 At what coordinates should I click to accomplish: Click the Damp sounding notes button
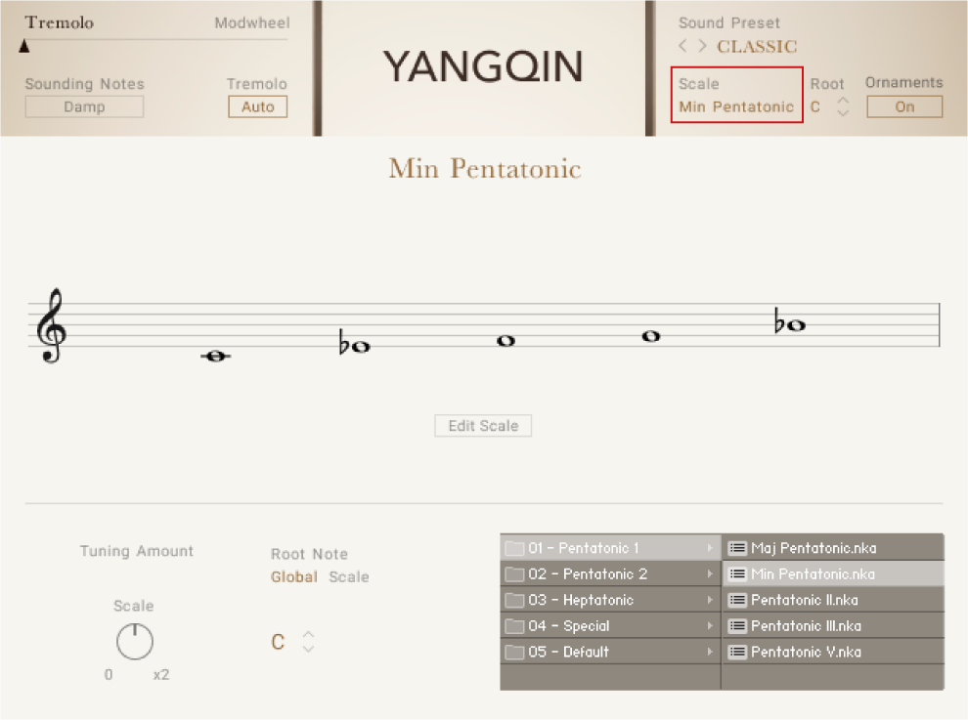click(84, 106)
